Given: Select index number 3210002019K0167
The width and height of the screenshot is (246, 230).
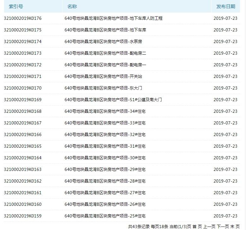Looking at the screenshot, I should [23, 123].
